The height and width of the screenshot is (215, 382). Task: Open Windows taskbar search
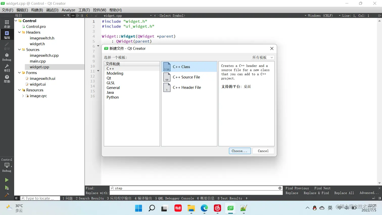click(x=152, y=208)
